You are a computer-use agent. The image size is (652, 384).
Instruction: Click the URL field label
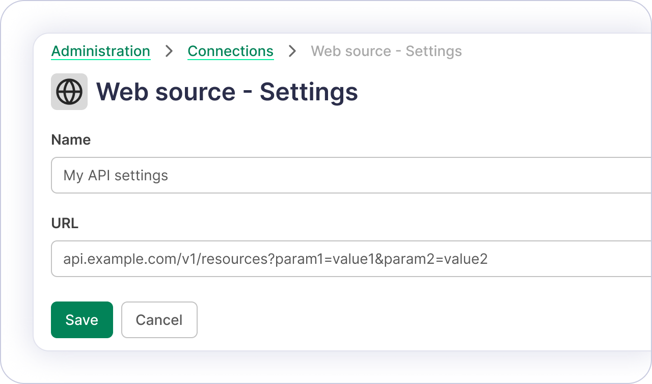[65, 223]
